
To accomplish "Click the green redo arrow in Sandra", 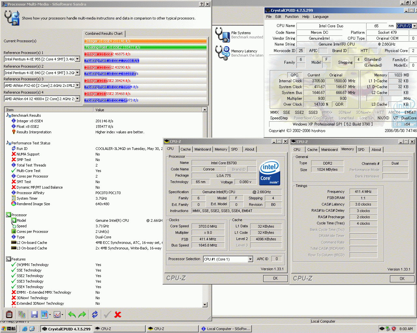I will (x=81, y=314).
